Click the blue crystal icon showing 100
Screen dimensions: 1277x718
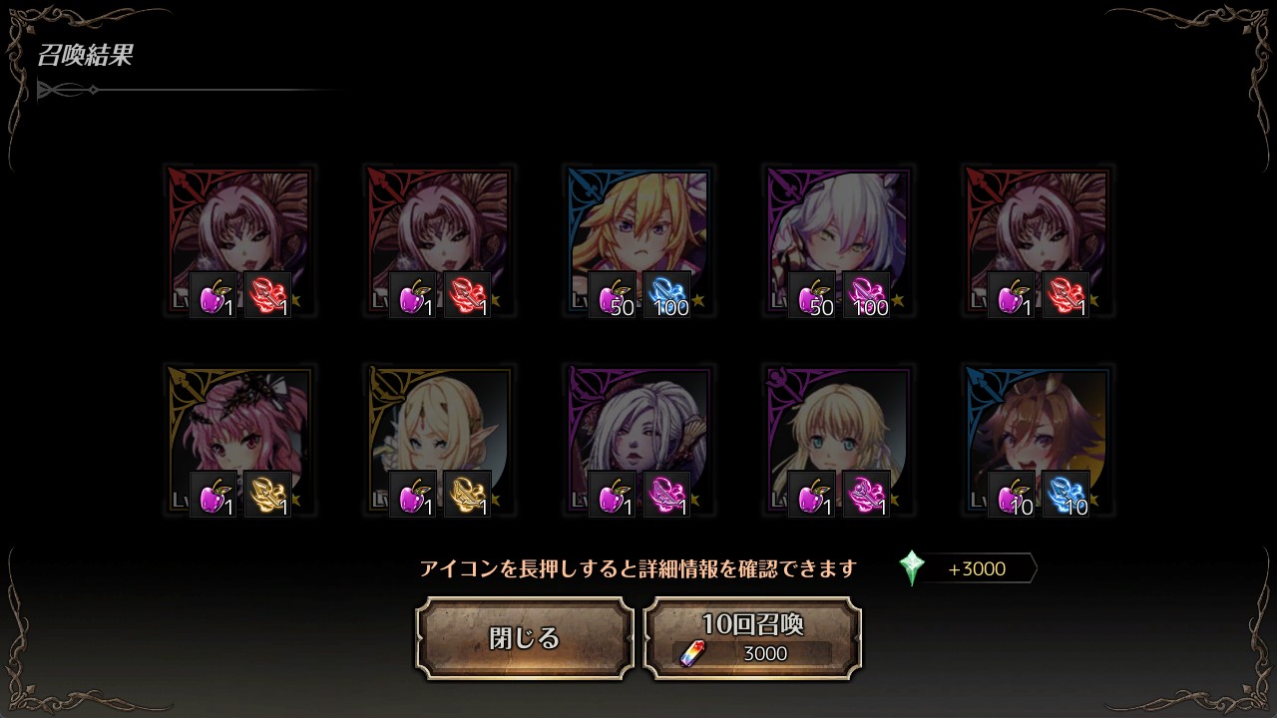666,295
